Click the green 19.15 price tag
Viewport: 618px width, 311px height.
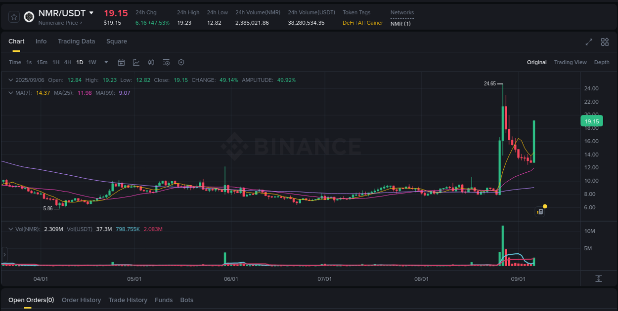click(591, 120)
